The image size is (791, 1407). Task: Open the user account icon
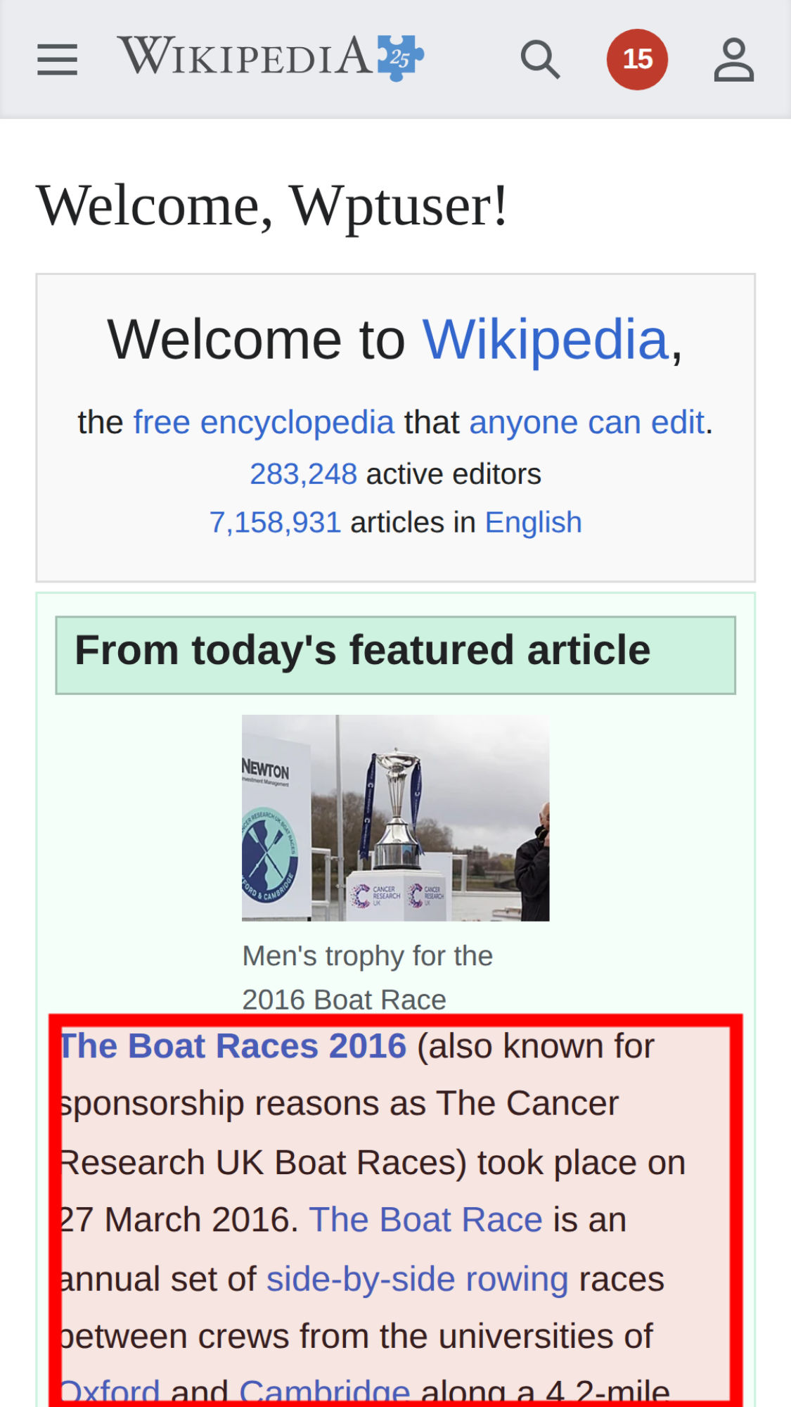point(733,60)
